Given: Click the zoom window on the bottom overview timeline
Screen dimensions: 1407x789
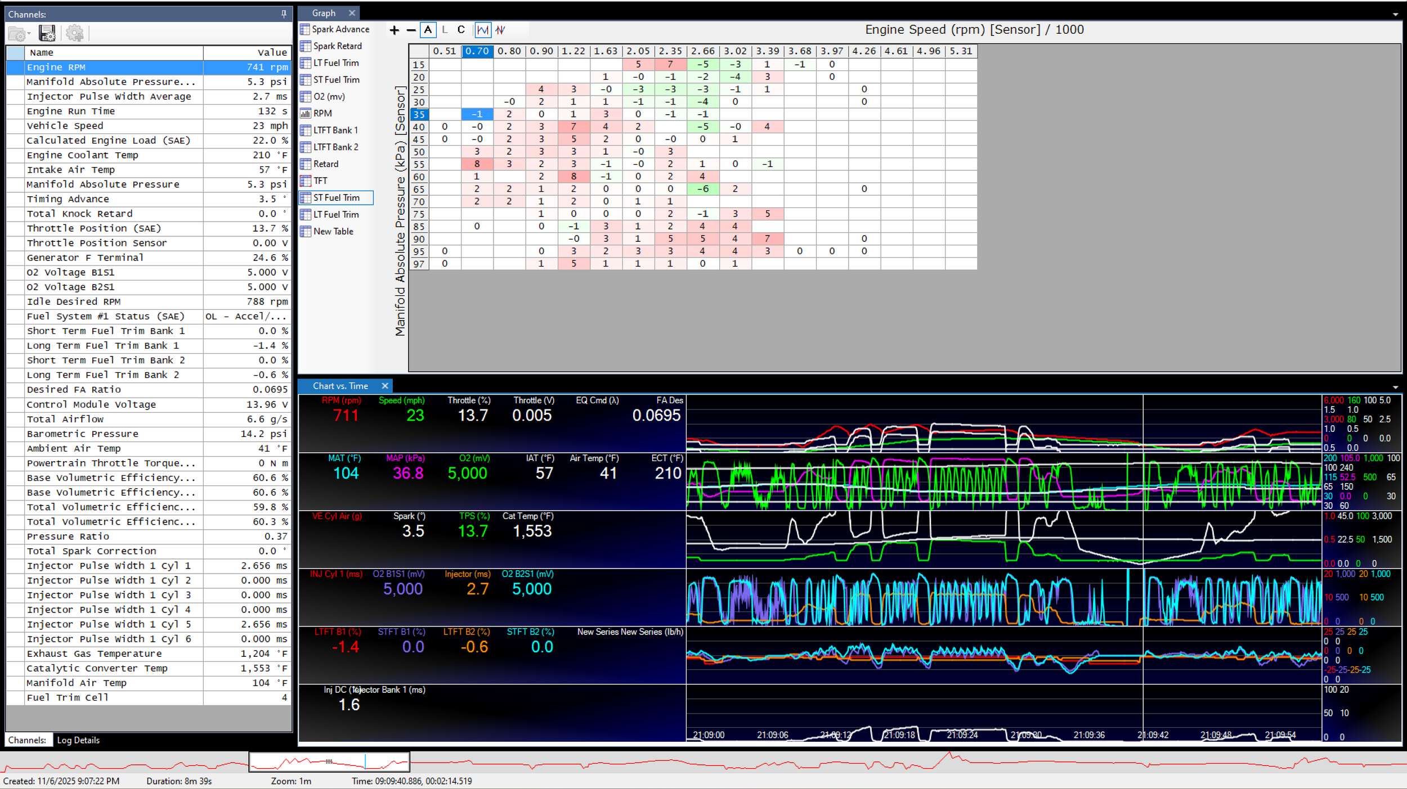Looking at the screenshot, I should coord(329,762).
